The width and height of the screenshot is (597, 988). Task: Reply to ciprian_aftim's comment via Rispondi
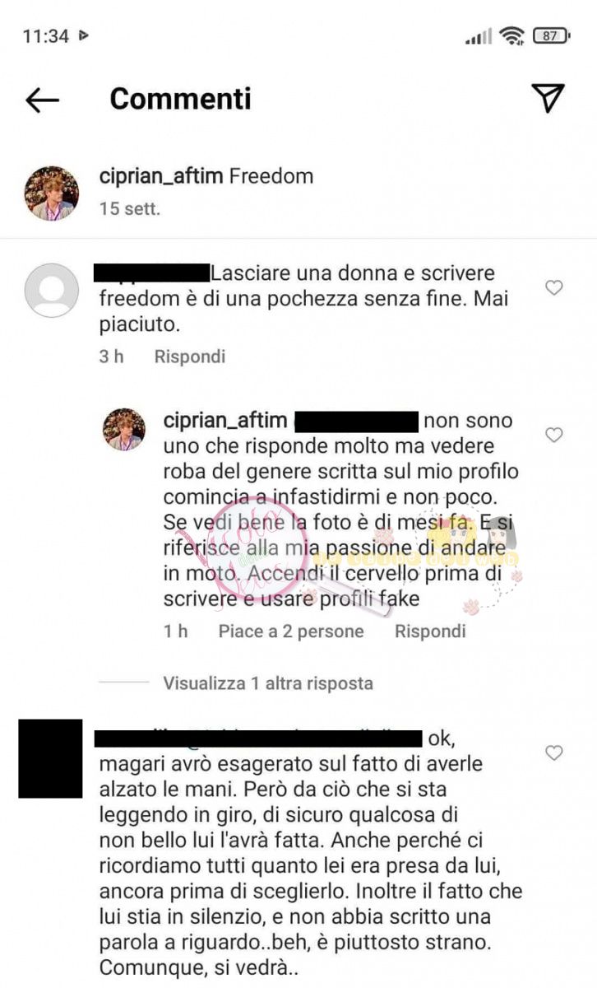coord(430,631)
